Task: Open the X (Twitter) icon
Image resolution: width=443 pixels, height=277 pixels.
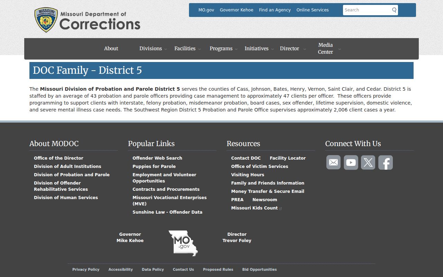Action: click(x=368, y=162)
